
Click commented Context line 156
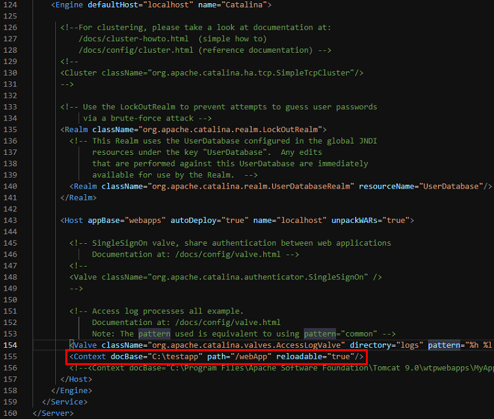[x=282, y=368]
